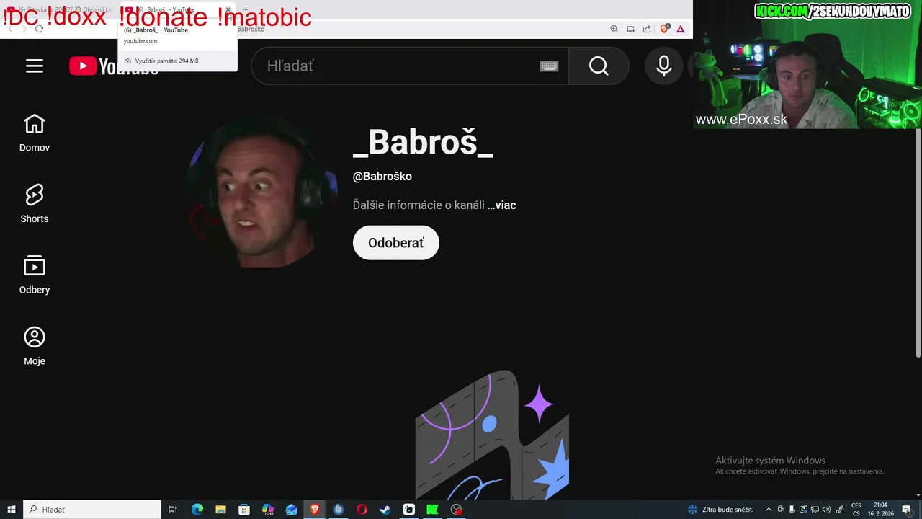This screenshot has width=922, height=519.
Task: Change keyboard language CES CS
Action: (x=856, y=510)
